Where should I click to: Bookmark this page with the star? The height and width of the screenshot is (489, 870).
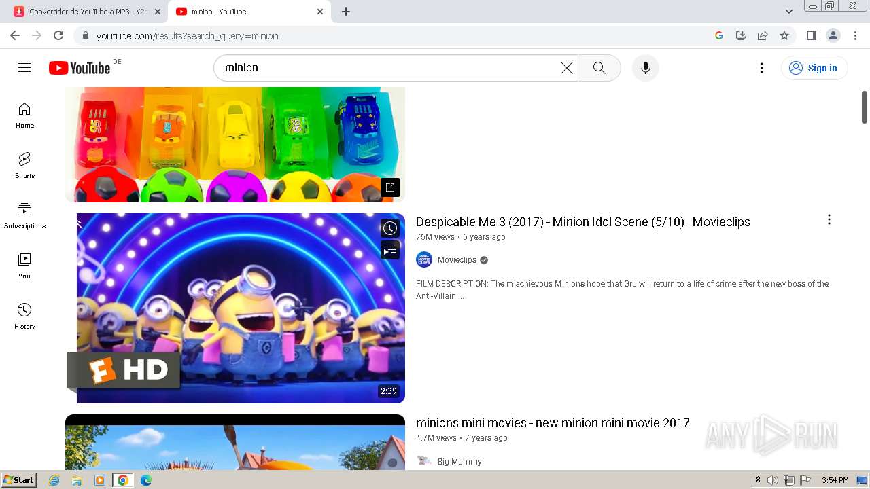coord(784,35)
